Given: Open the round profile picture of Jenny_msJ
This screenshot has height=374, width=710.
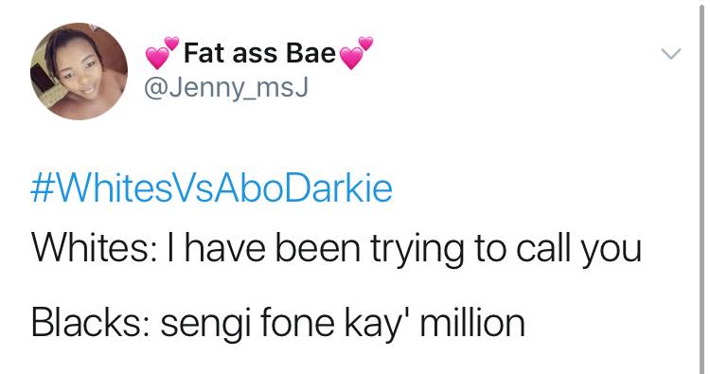Looking at the screenshot, I should pyautogui.click(x=79, y=71).
